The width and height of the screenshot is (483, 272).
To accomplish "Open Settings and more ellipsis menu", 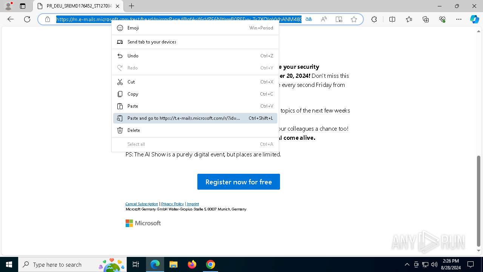I will click(x=459, y=19).
